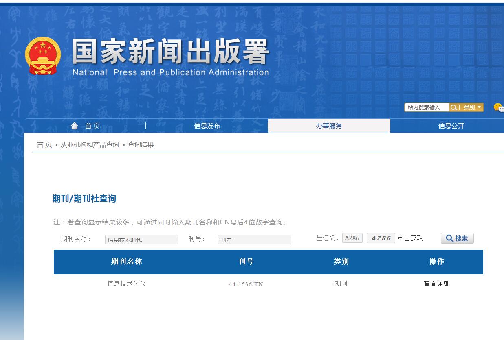Screen dimensions: 504x340
Task: Click the dropdown arrow next to 类别
Action: point(479,107)
